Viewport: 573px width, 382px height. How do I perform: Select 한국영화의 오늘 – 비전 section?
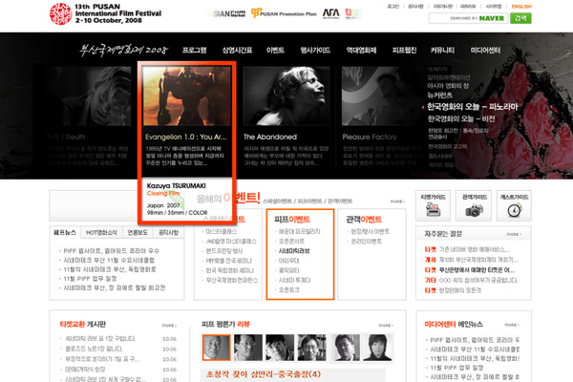(x=461, y=118)
